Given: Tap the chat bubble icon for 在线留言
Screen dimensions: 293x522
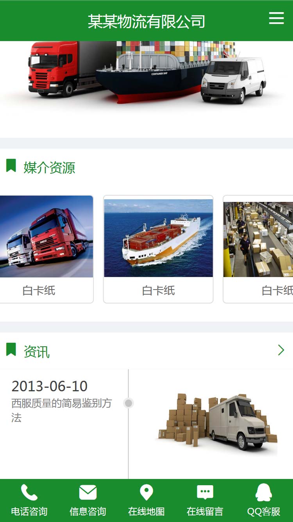Looking at the screenshot, I should pyautogui.click(x=205, y=492).
